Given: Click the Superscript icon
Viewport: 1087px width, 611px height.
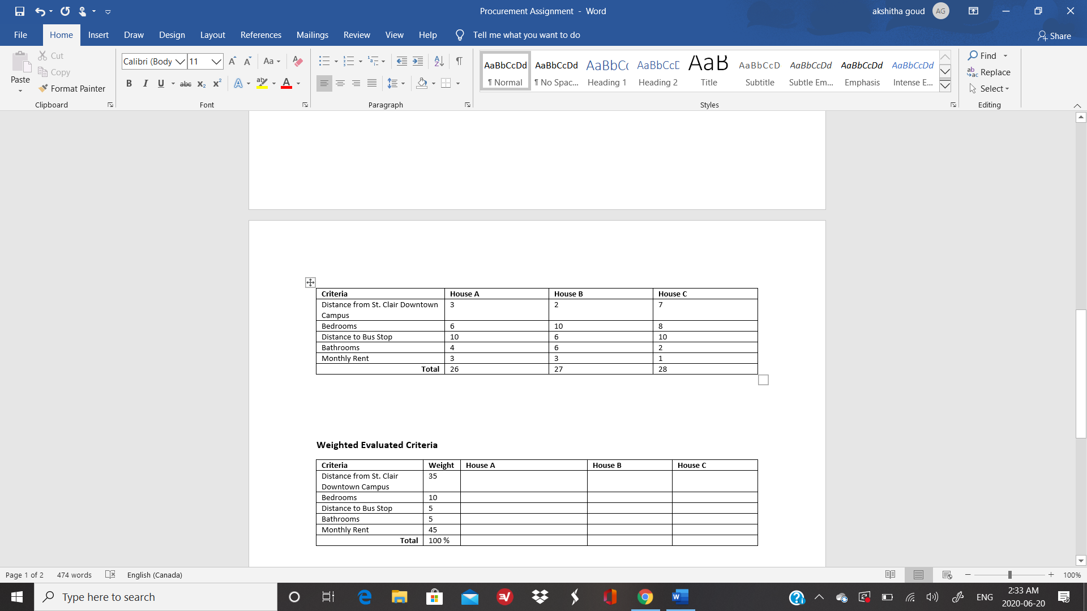Looking at the screenshot, I should coord(217,84).
